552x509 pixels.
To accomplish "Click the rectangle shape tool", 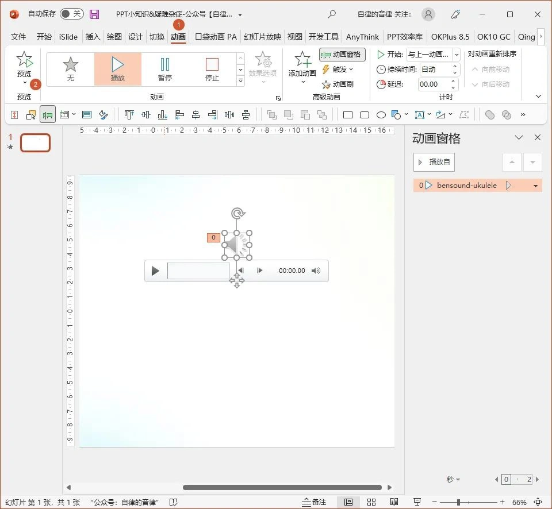I will (347, 114).
